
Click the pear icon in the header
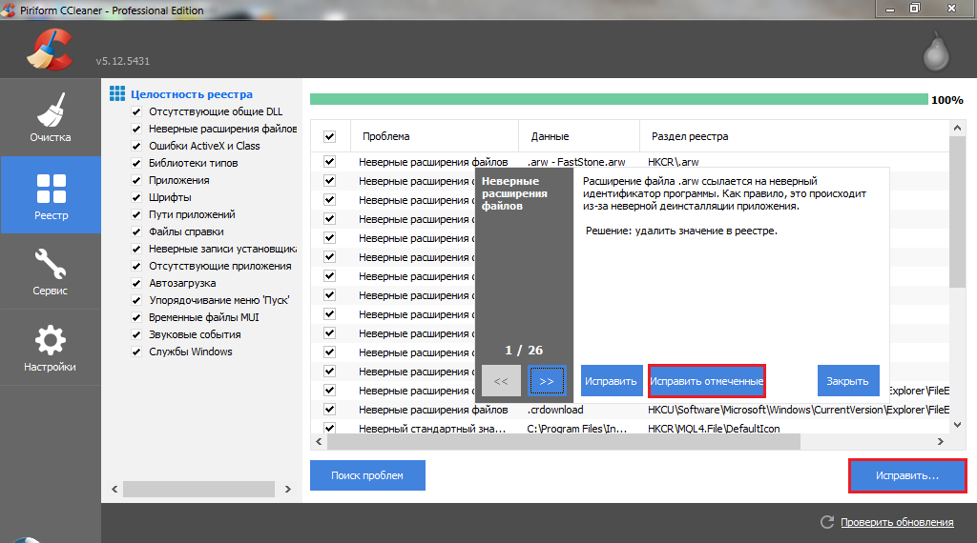pos(936,52)
